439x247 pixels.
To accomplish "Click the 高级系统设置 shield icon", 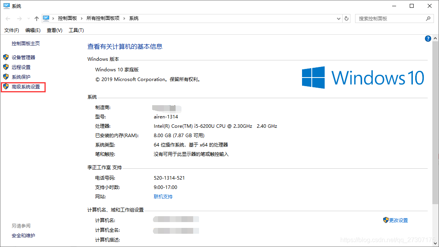I will 6,86.
